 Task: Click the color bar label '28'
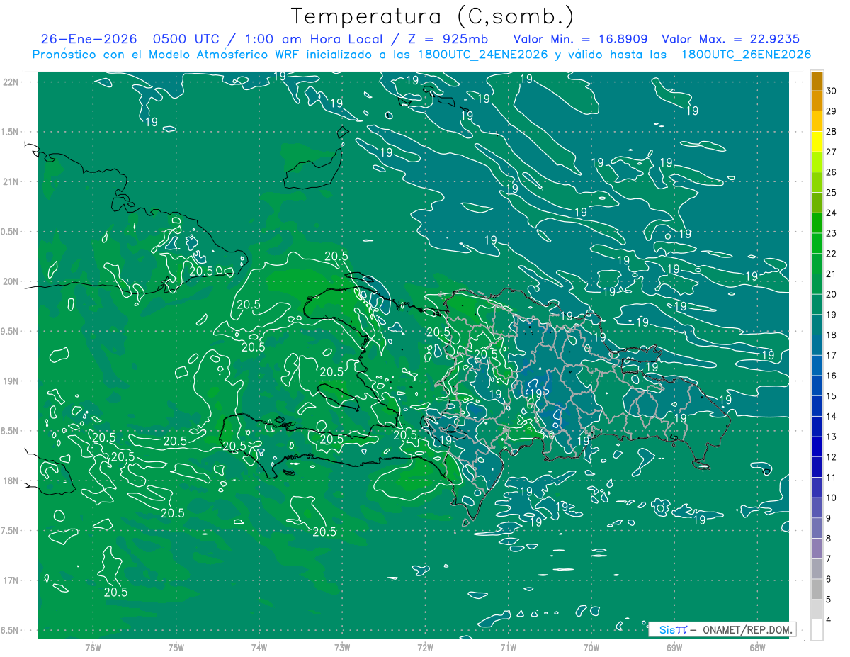click(832, 131)
